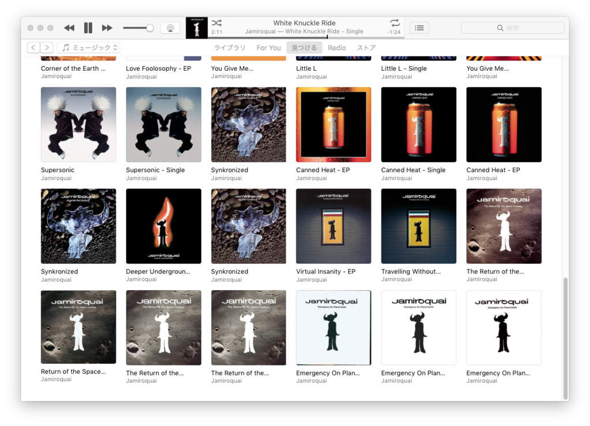Image resolution: width=590 pixels, height=426 pixels.
Task: Open the Supersonic - Single album cover
Action: 163,124
